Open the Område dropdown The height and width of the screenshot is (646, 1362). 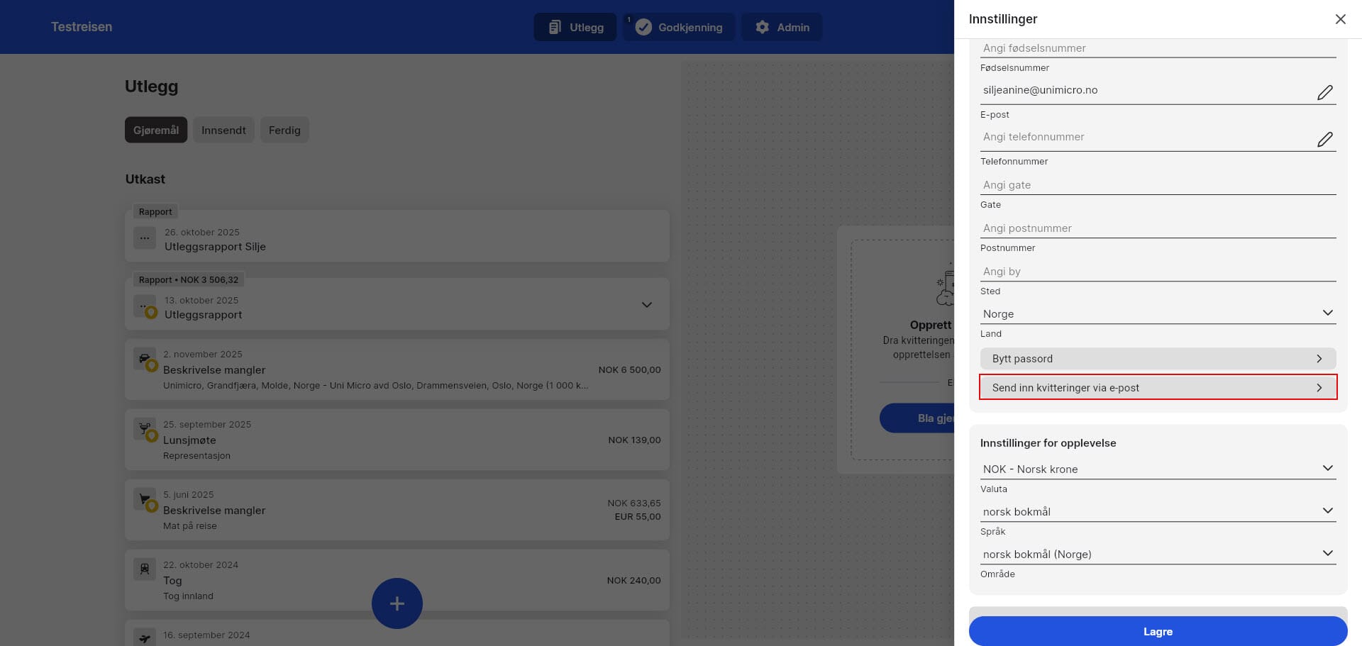[x=1158, y=554]
